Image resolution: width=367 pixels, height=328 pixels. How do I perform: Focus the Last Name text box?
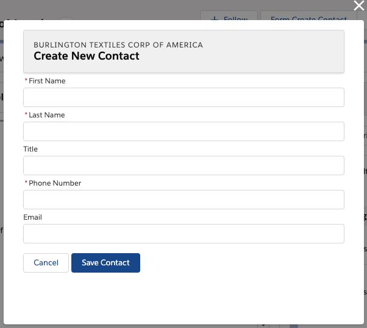tap(184, 131)
